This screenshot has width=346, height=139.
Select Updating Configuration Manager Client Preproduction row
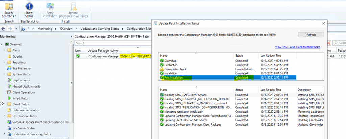241,116
